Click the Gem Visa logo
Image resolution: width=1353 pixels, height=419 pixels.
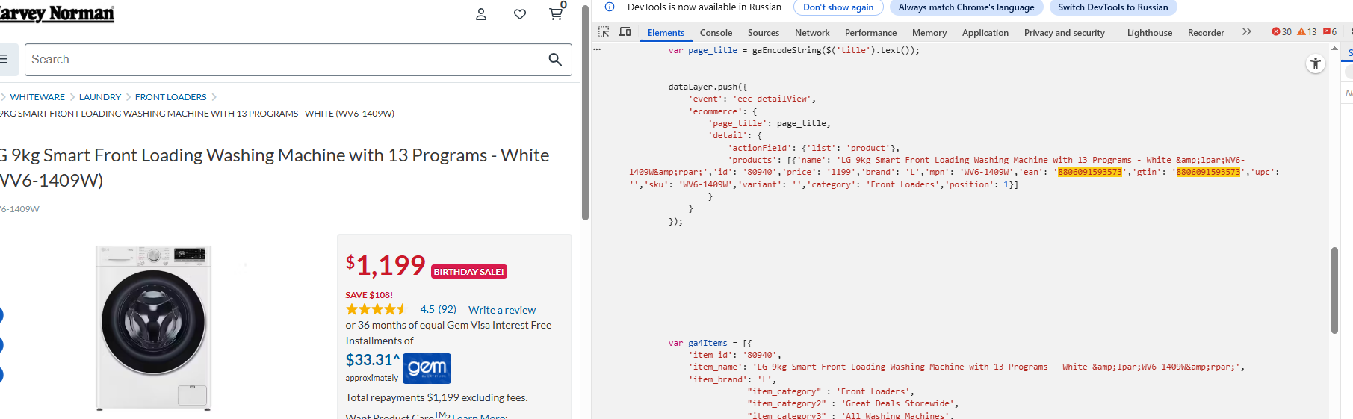click(427, 368)
